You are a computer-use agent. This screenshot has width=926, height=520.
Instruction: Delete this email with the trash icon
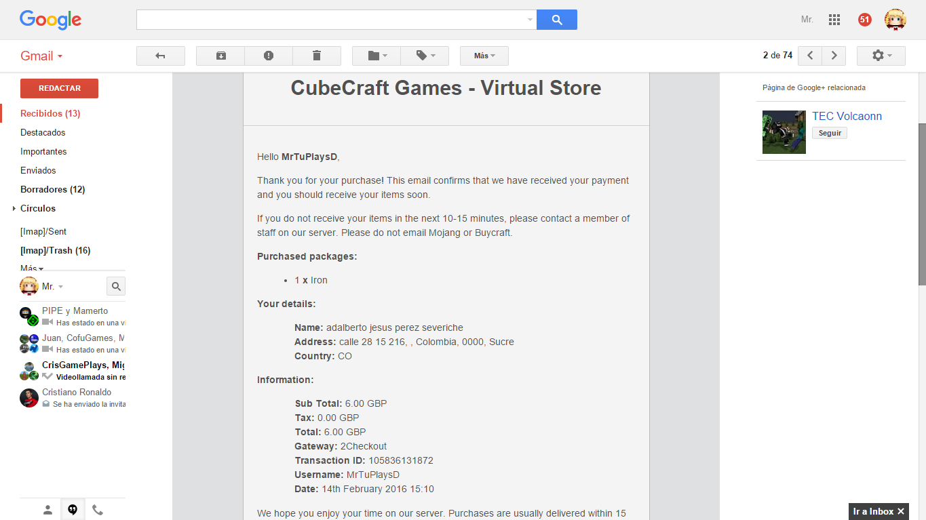click(317, 56)
